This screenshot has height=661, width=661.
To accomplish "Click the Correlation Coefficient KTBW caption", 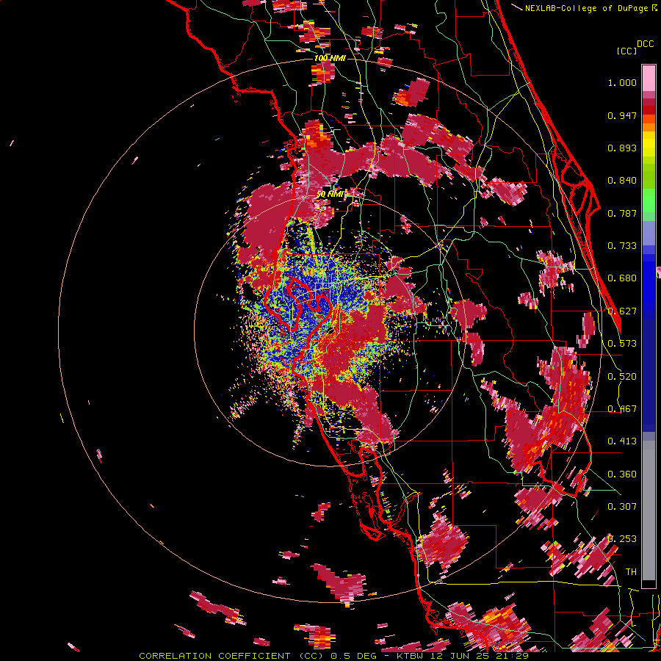I will pos(334,656).
